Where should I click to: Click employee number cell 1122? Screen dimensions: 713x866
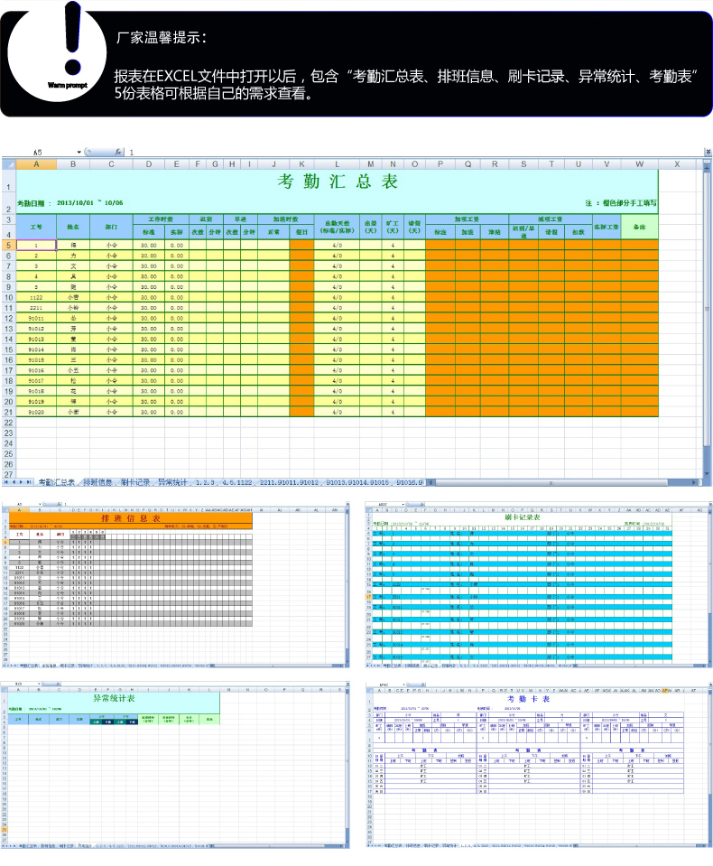[x=36, y=297]
